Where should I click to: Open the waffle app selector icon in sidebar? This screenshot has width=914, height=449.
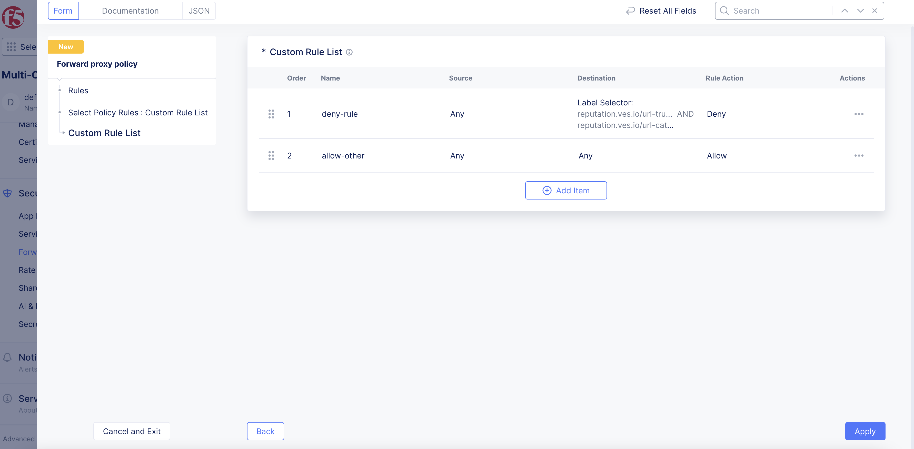coord(11,46)
